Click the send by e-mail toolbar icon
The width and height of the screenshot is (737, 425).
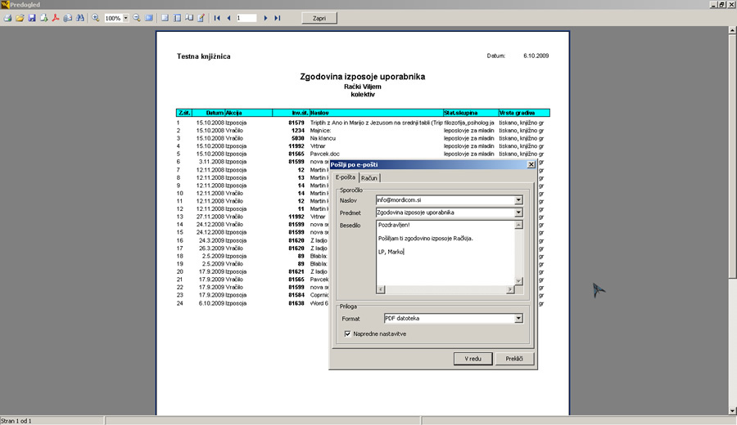pyautogui.click(x=68, y=18)
